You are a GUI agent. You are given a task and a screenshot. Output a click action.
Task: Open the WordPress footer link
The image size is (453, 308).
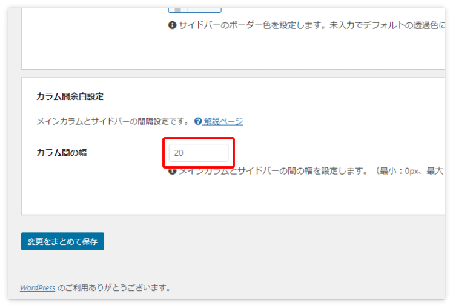pyautogui.click(x=38, y=288)
